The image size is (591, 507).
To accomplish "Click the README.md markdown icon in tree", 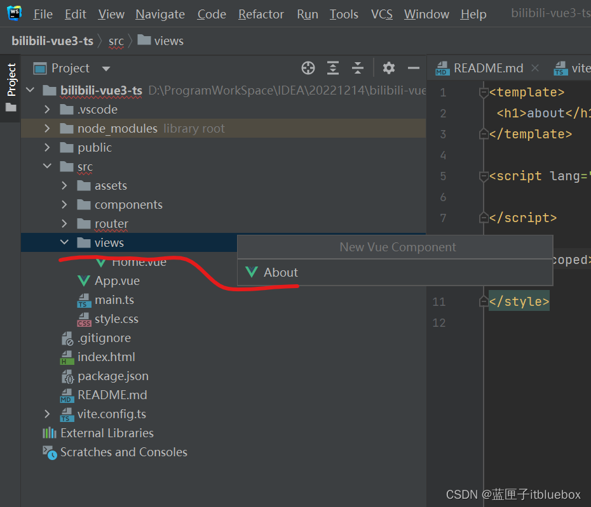I will coord(67,395).
